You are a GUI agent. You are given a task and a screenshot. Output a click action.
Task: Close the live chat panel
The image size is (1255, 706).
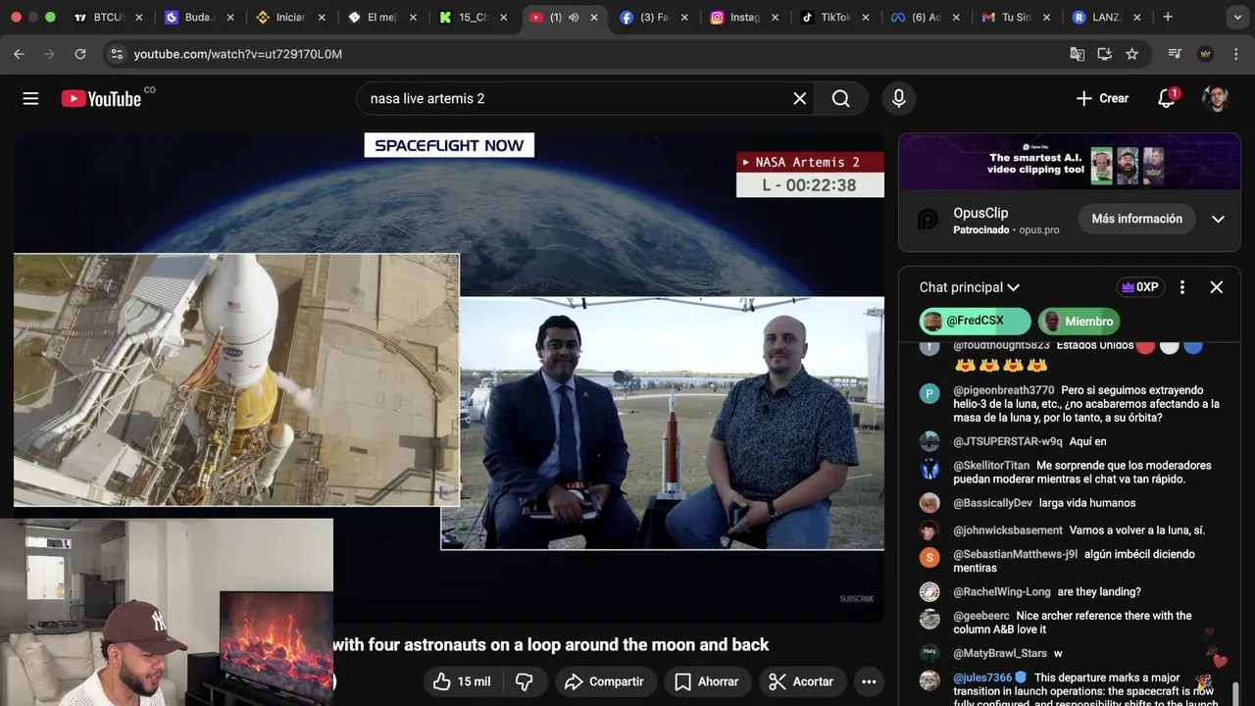1217,287
